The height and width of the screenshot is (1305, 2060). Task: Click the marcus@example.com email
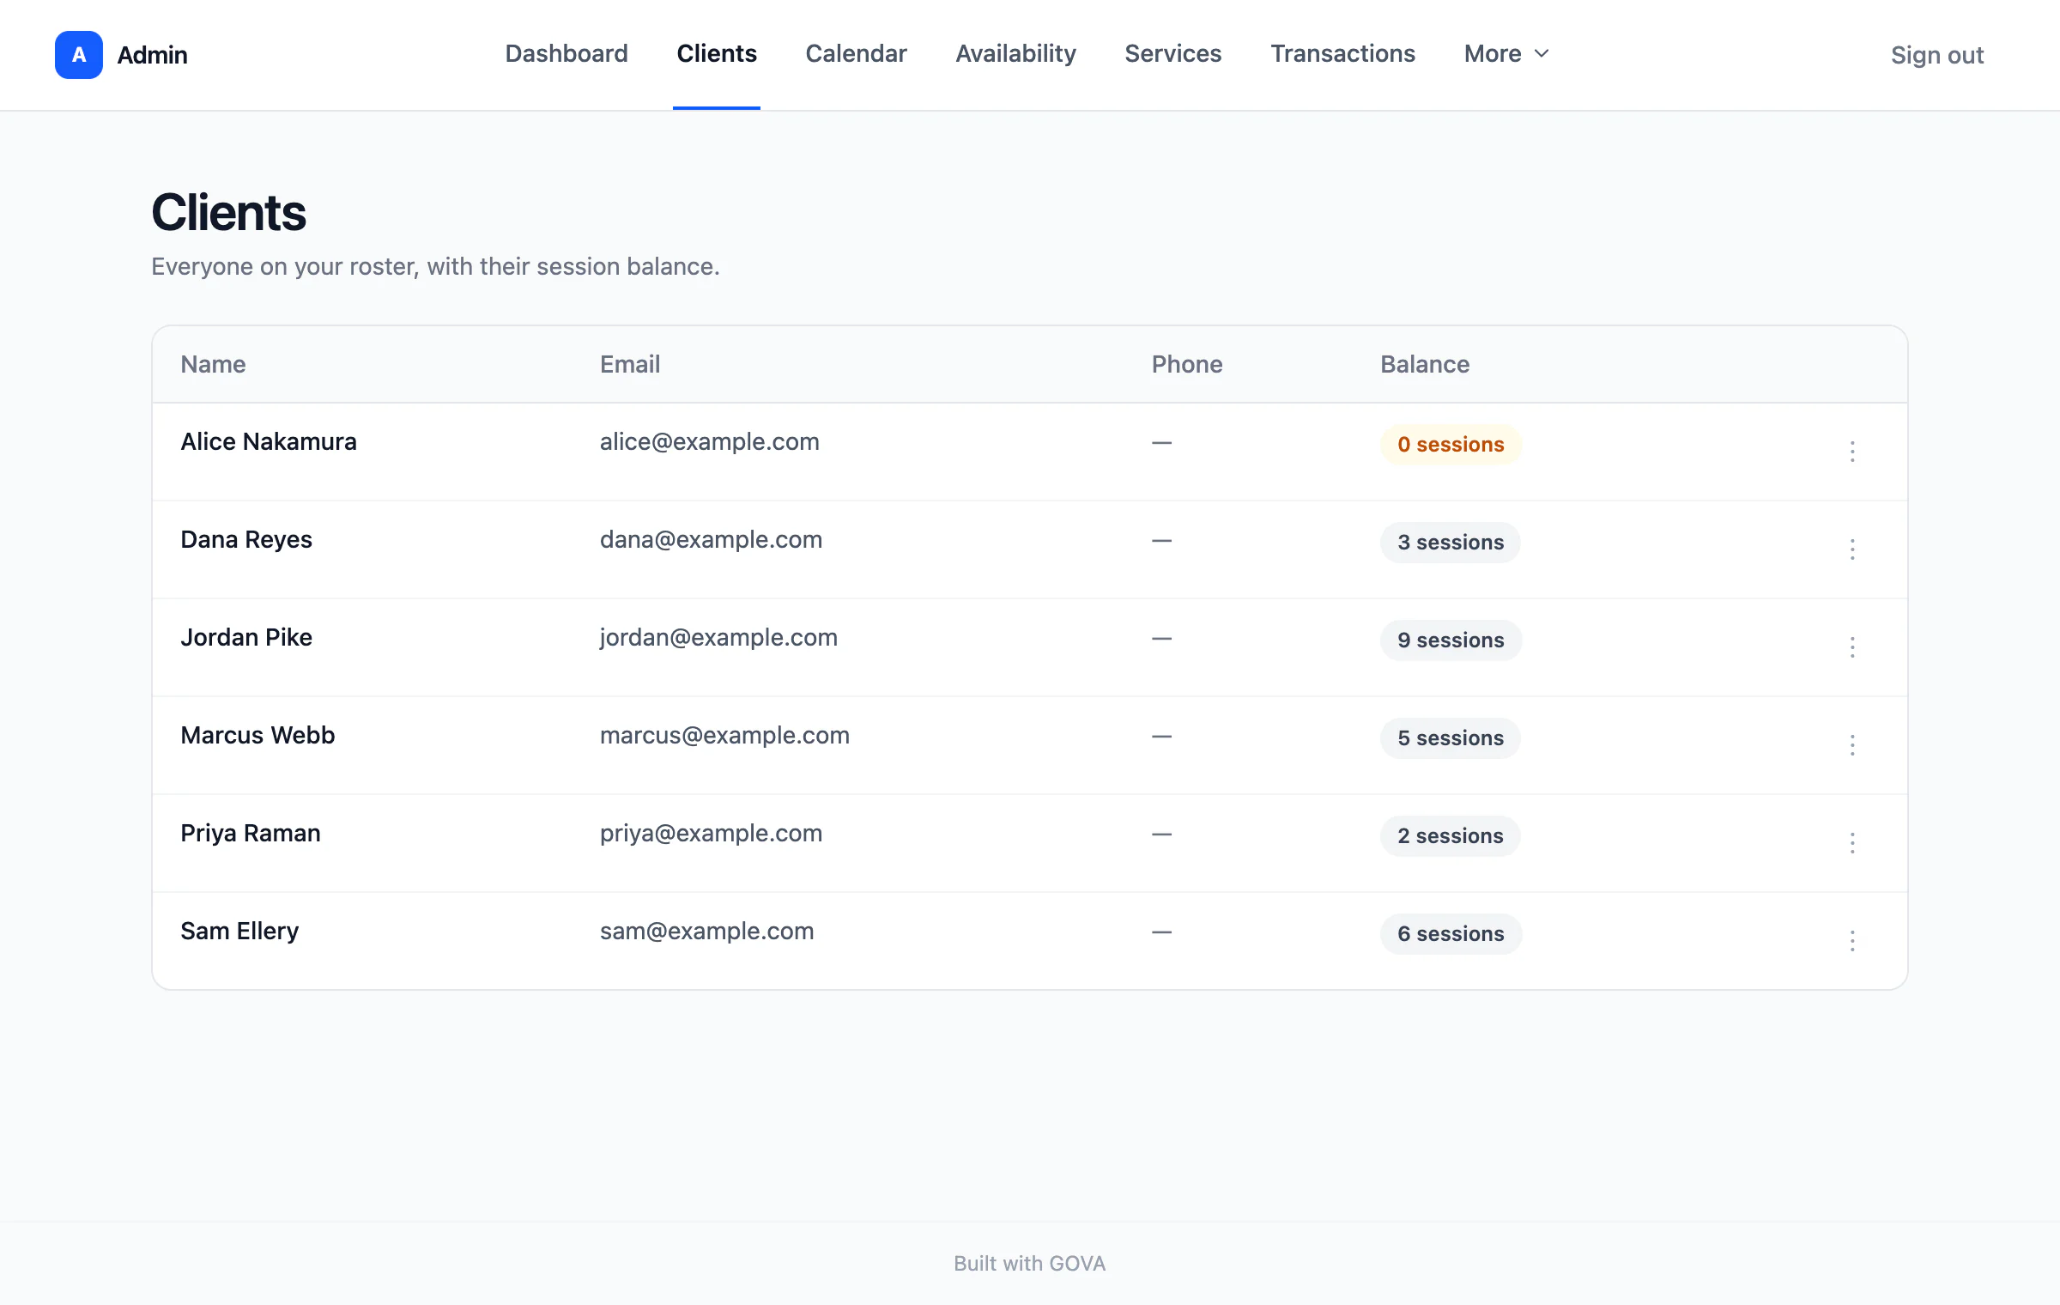pyautogui.click(x=724, y=735)
